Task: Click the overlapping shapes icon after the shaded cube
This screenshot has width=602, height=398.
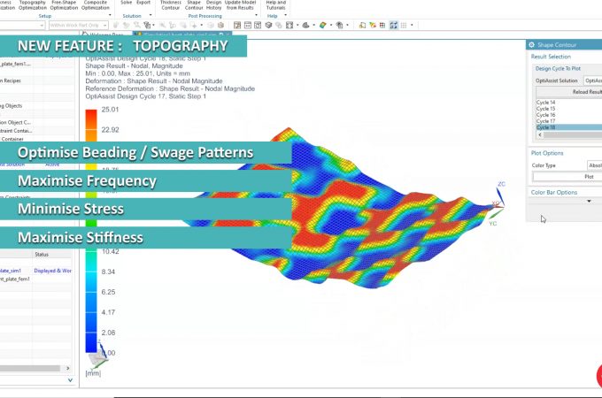Action: coord(278,26)
